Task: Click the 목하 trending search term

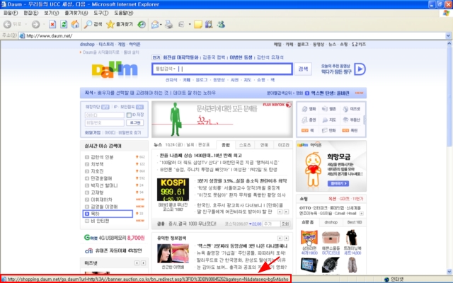Action: tap(95, 214)
